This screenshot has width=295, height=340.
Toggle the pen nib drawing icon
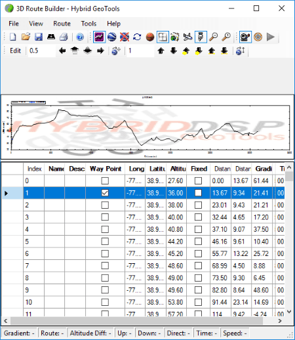201,37
